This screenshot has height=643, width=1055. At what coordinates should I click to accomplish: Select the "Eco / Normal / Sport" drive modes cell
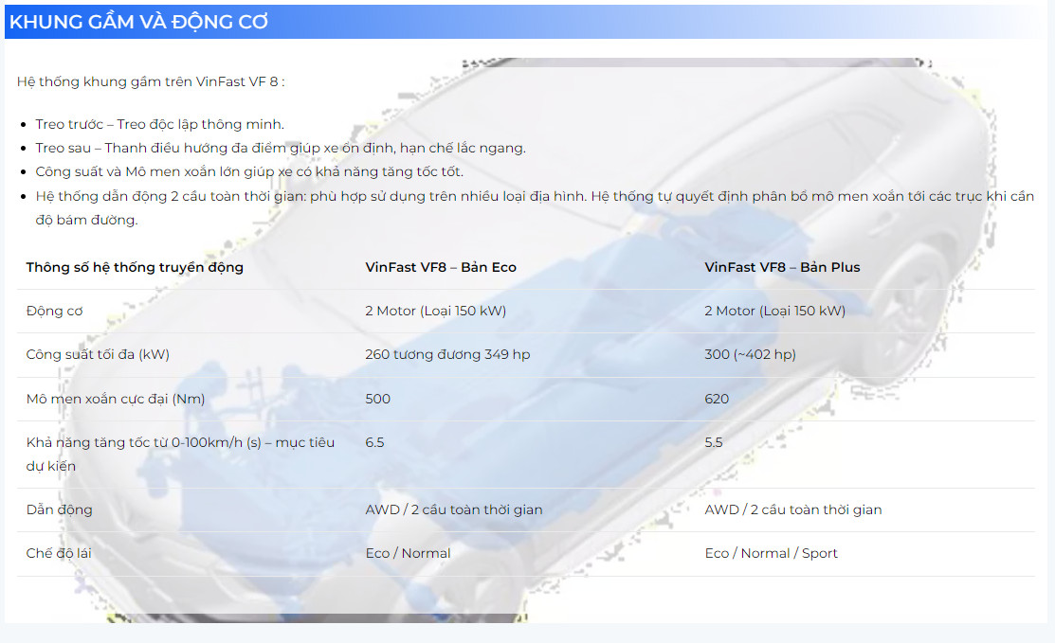pyautogui.click(x=771, y=553)
